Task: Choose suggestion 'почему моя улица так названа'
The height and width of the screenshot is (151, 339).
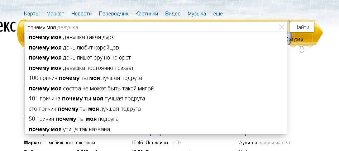Action: point(69,129)
